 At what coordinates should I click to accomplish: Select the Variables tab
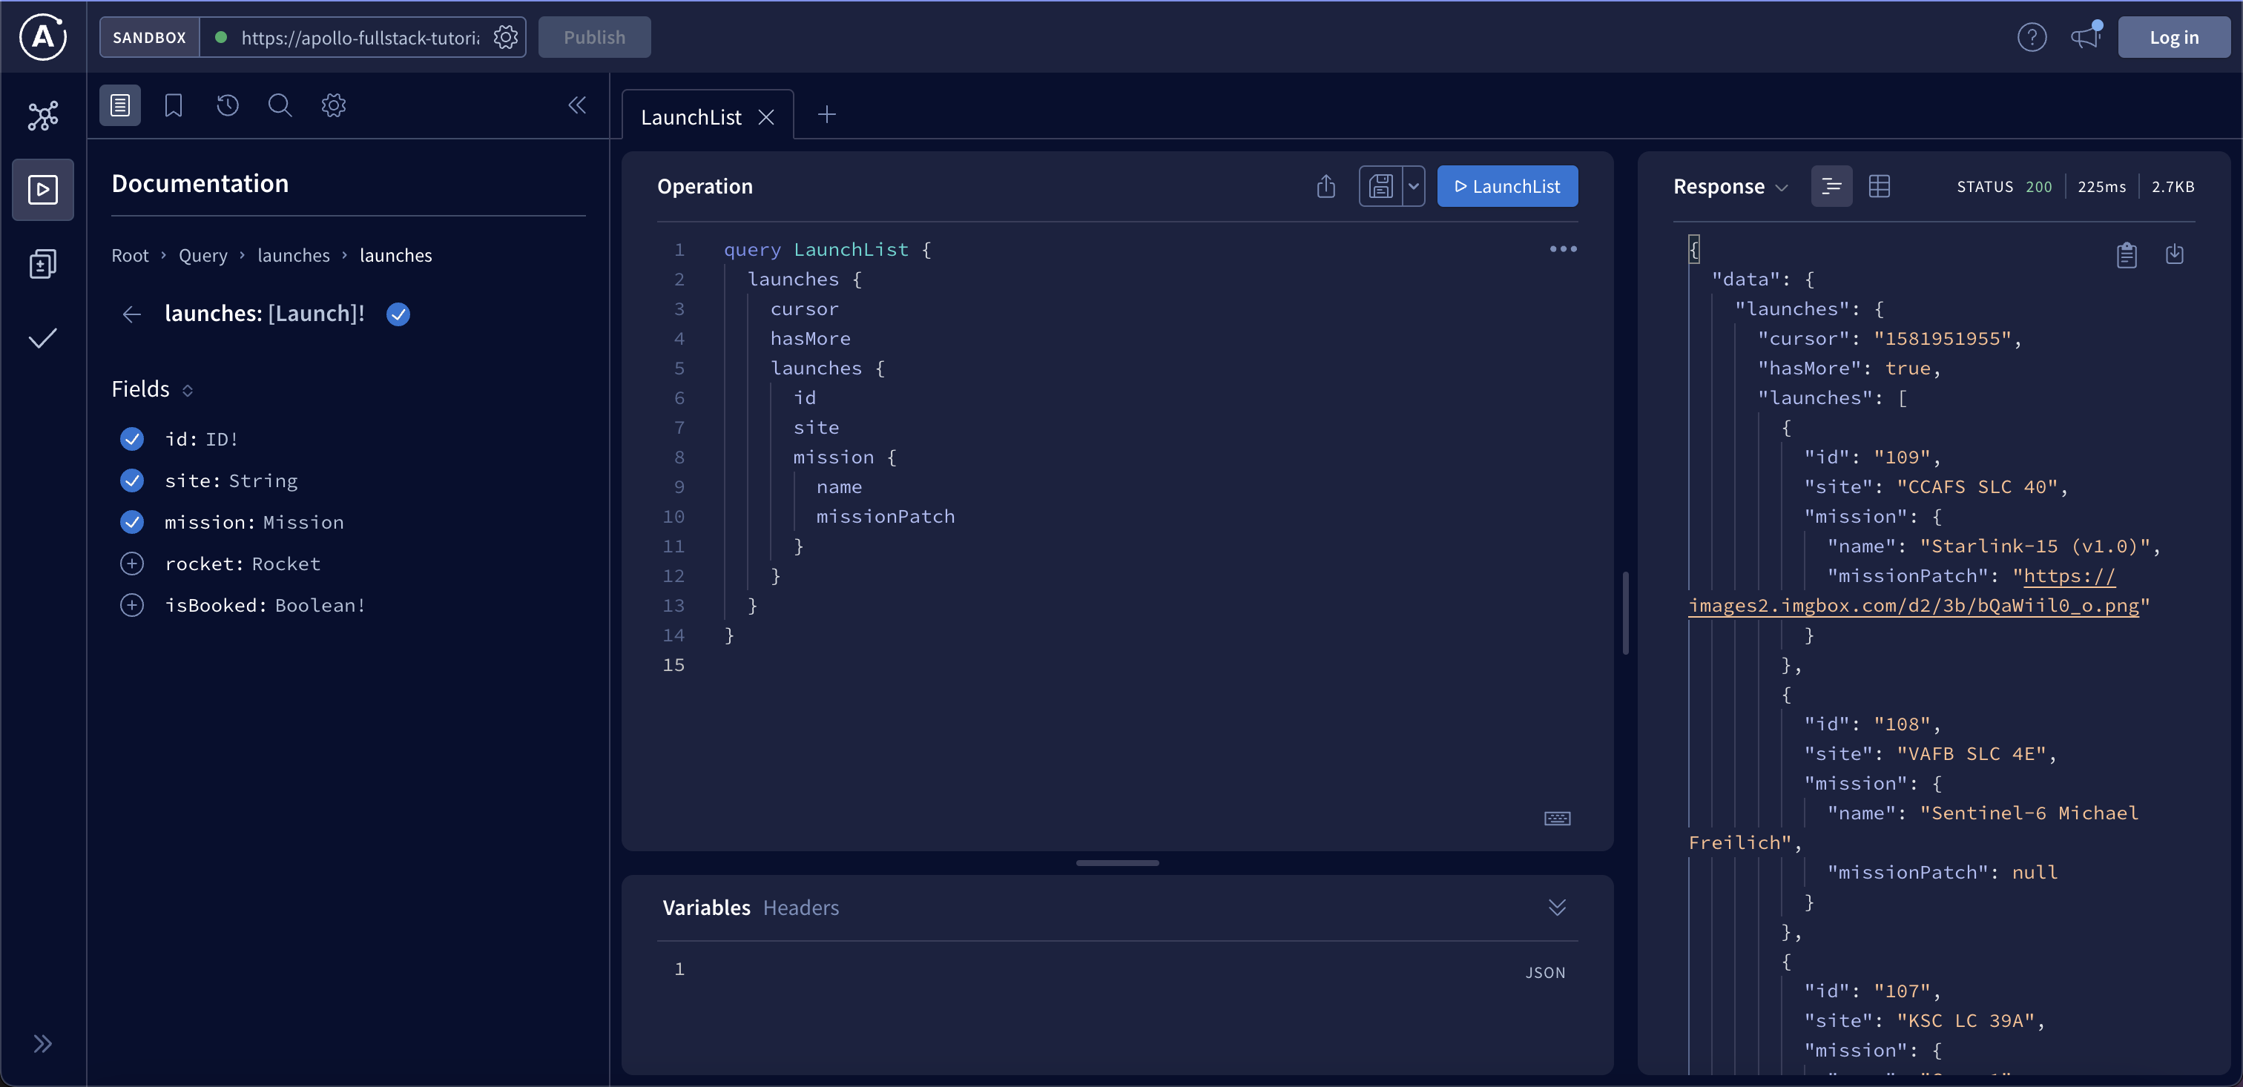(706, 908)
